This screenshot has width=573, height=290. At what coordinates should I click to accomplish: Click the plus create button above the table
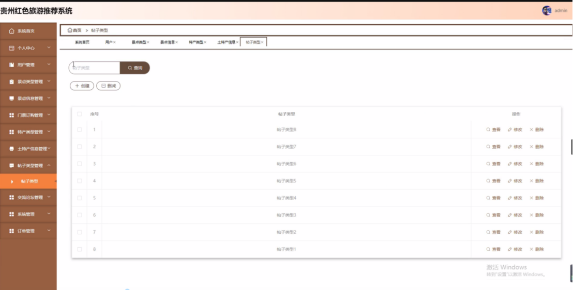point(82,86)
